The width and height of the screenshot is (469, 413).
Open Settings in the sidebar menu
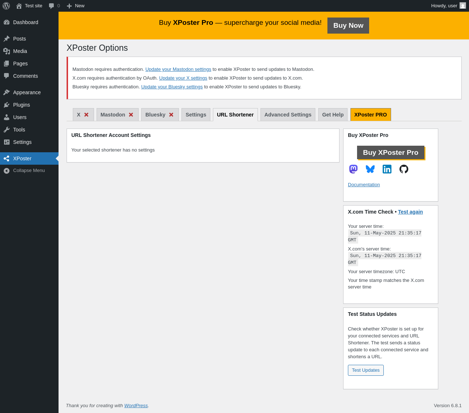click(x=29, y=142)
